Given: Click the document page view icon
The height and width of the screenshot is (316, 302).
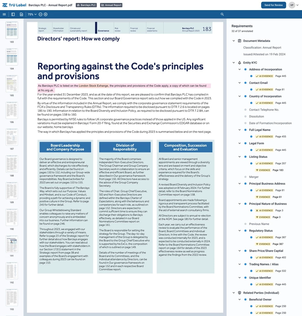Looking at the screenshot, I should point(21,14).
